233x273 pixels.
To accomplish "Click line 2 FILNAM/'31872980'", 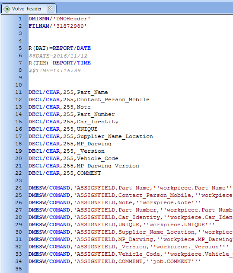I will coord(57,26).
